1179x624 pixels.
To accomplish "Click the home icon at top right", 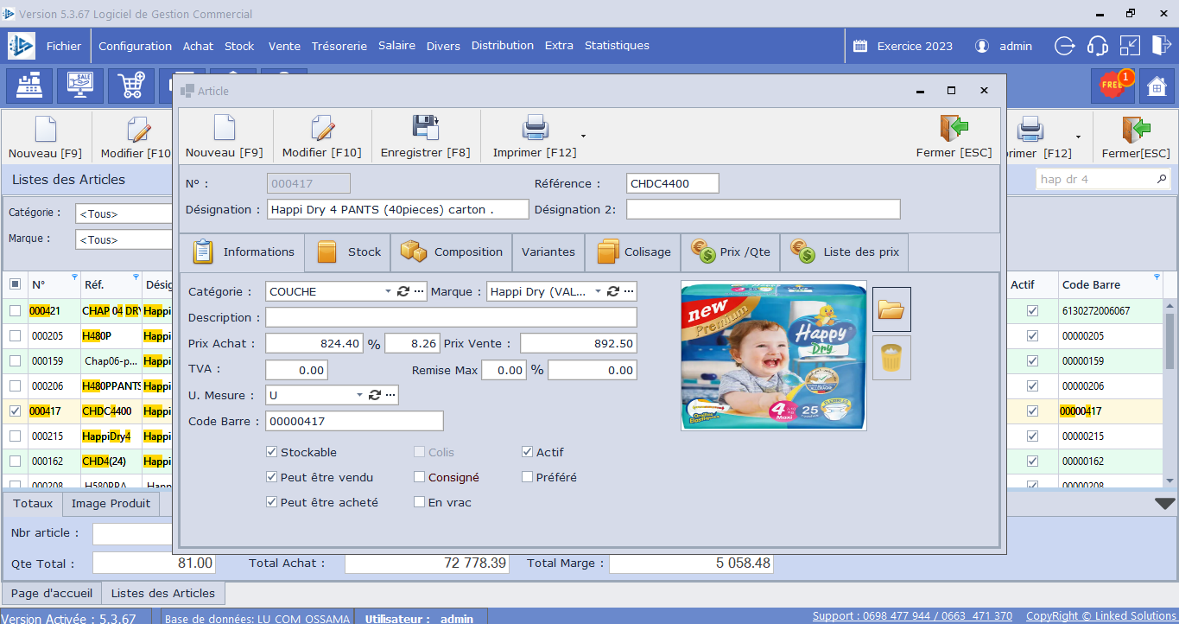I will coord(1157,86).
